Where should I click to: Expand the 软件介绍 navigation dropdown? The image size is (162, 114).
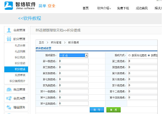104,8
